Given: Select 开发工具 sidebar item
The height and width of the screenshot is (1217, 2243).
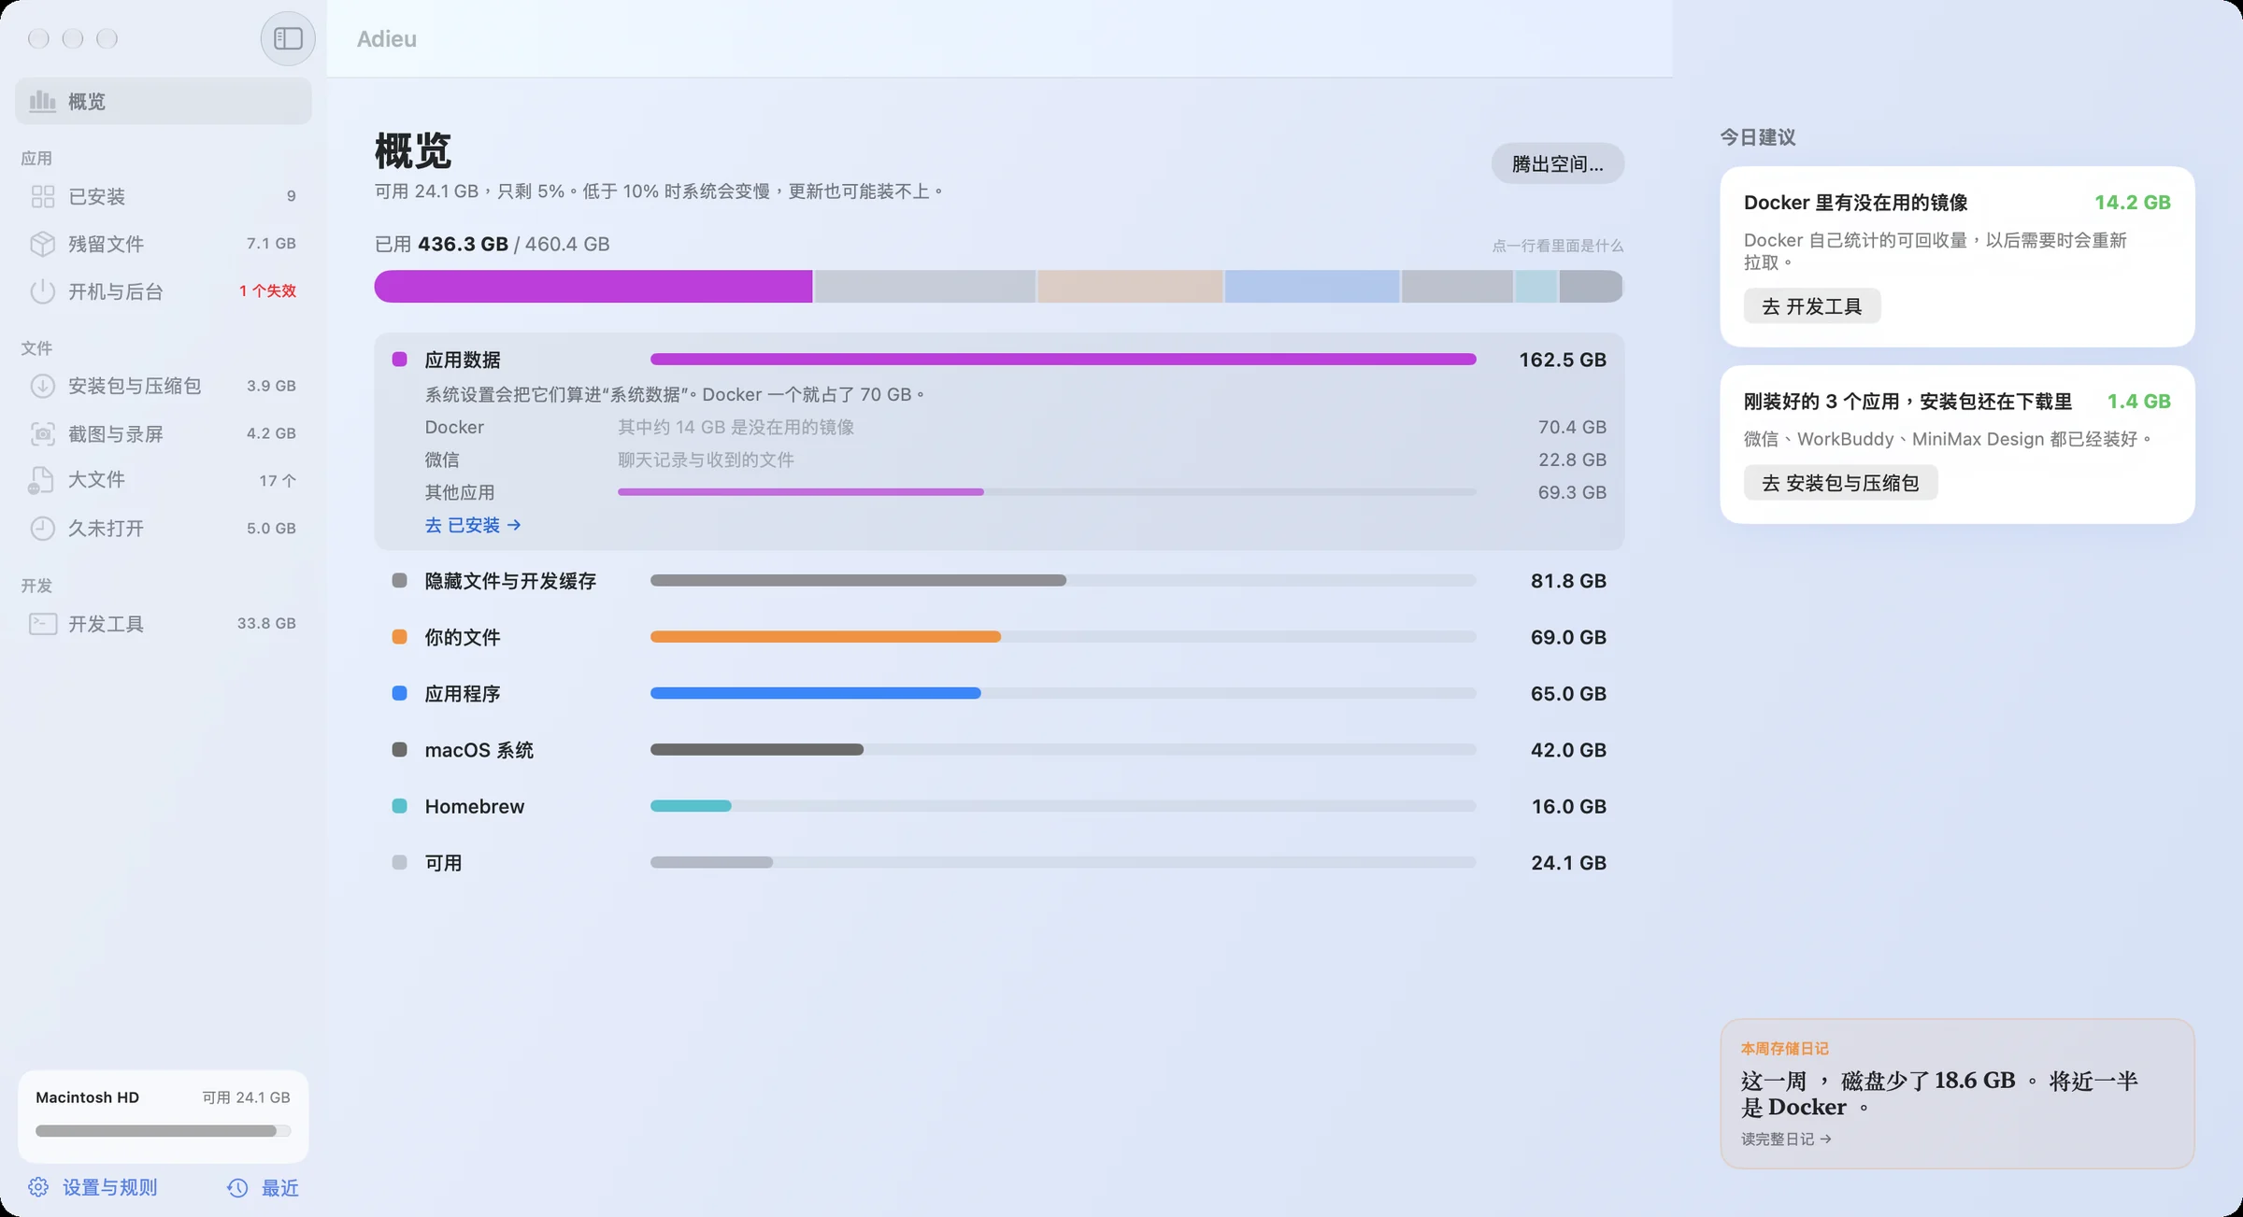Looking at the screenshot, I should click(x=164, y=623).
